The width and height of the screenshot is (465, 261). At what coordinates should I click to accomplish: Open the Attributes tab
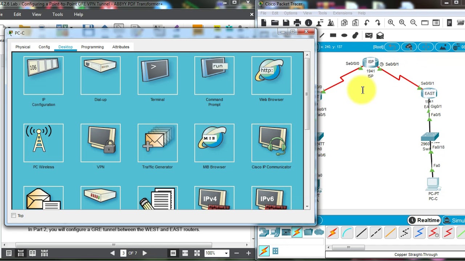(121, 47)
